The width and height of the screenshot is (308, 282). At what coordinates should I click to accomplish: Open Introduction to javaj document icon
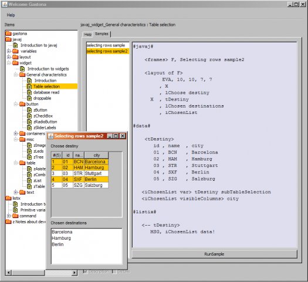coord(15,45)
